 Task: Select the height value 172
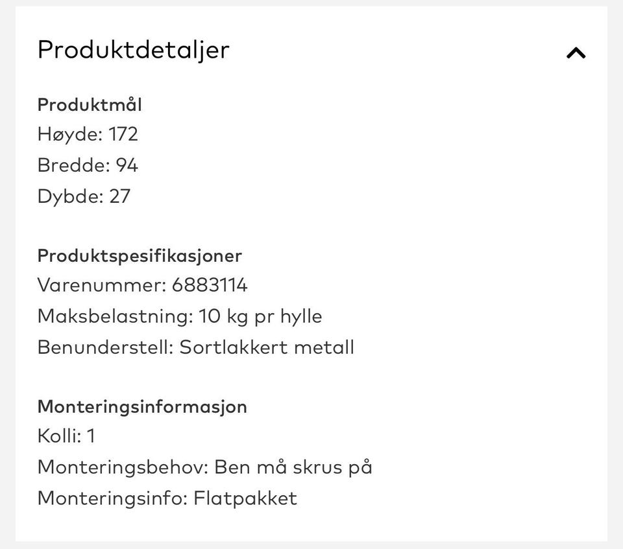click(123, 135)
